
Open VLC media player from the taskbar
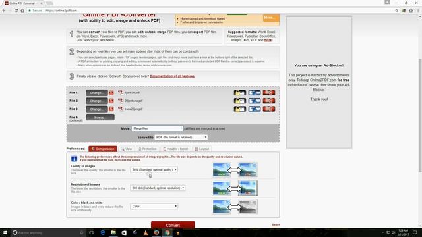[x=146, y=232]
